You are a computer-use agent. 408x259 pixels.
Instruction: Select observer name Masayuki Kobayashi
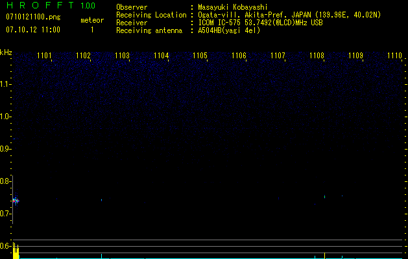click(x=233, y=7)
